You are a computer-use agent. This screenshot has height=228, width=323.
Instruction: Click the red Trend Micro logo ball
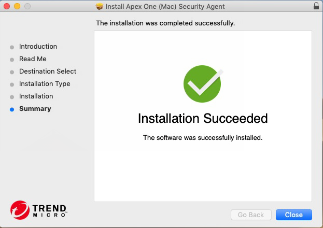click(20, 210)
